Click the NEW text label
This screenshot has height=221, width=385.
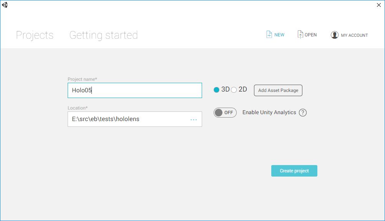pos(279,35)
